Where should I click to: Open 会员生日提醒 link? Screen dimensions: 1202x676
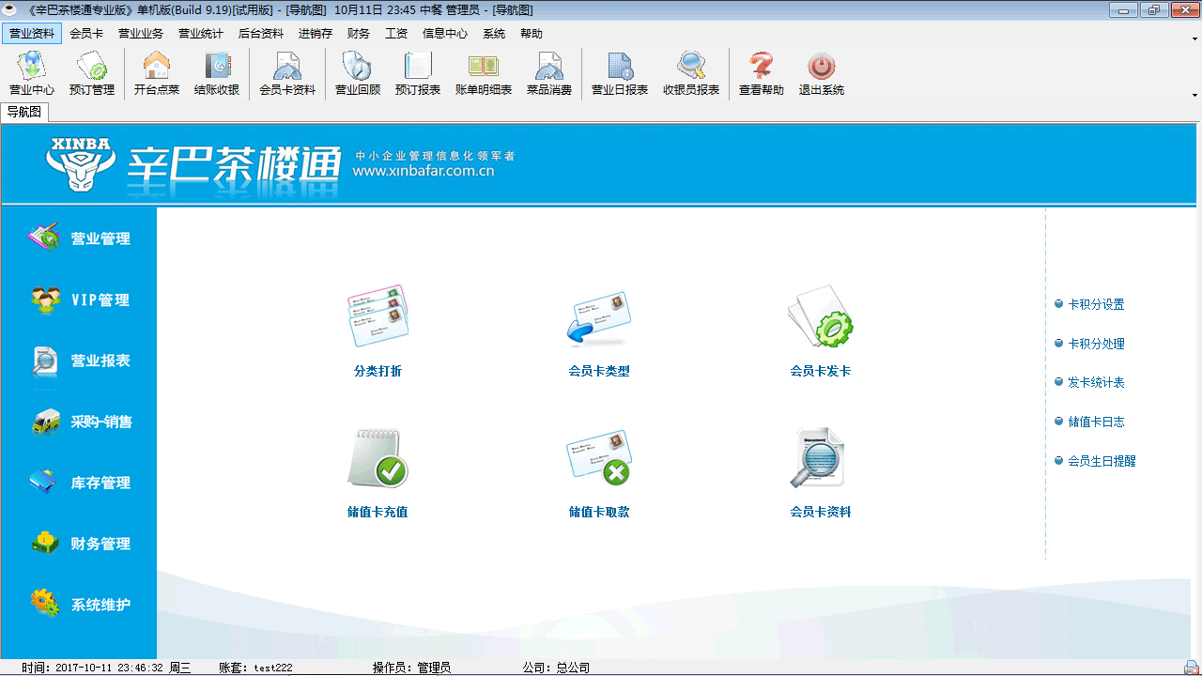(1102, 461)
